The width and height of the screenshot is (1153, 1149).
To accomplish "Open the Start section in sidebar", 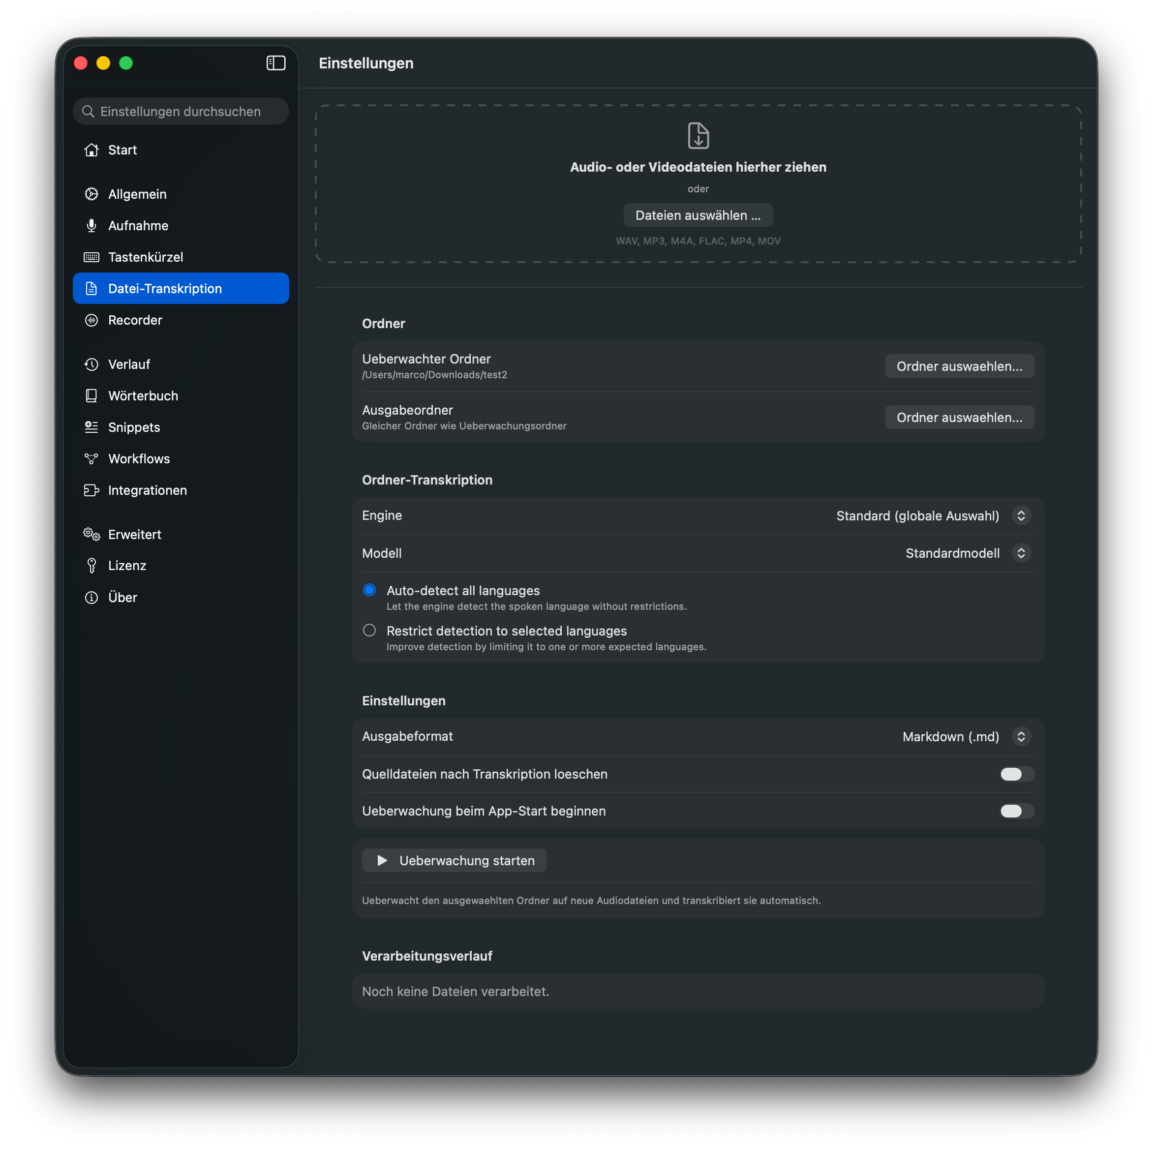I will click(181, 150).
